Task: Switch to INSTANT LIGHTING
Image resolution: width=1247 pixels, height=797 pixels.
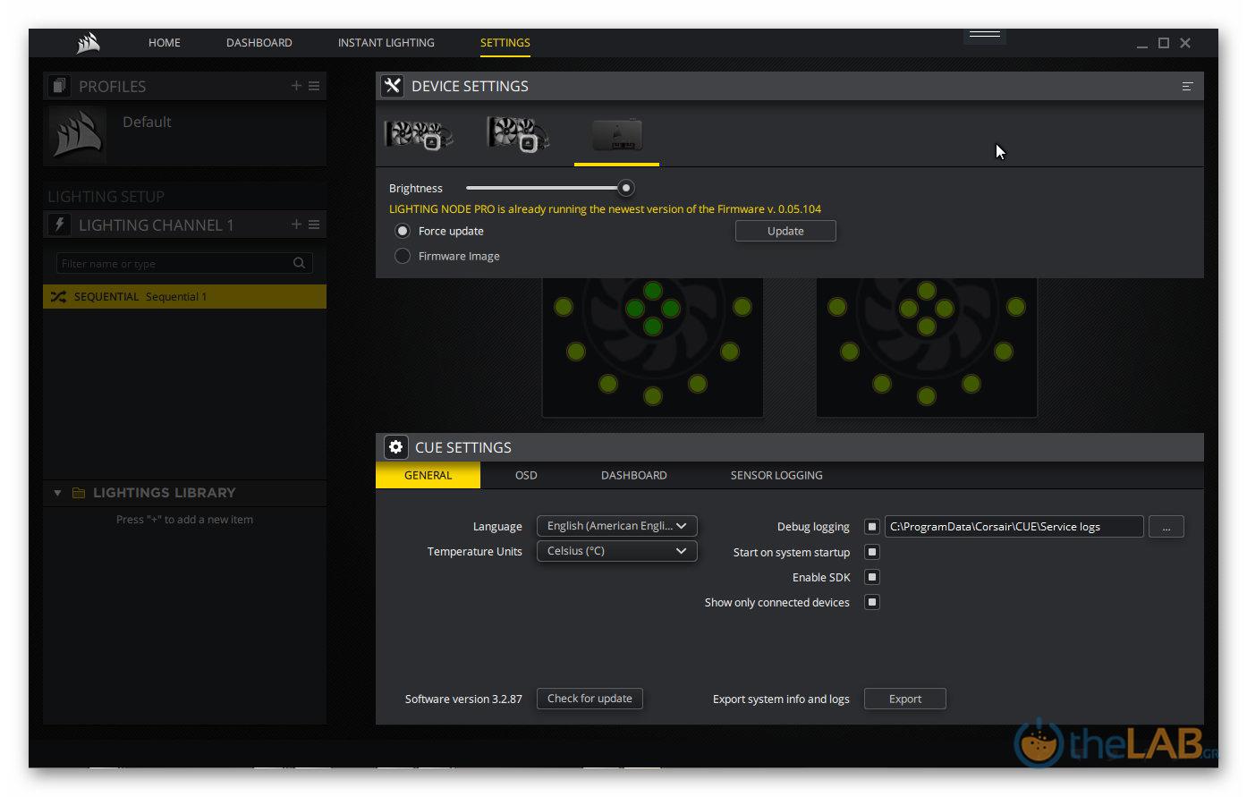Action: (386, 43)
